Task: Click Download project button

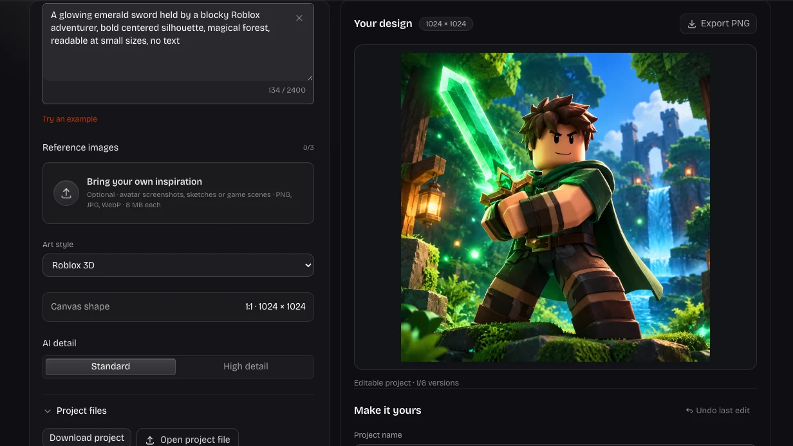Action: coord(87,438)
